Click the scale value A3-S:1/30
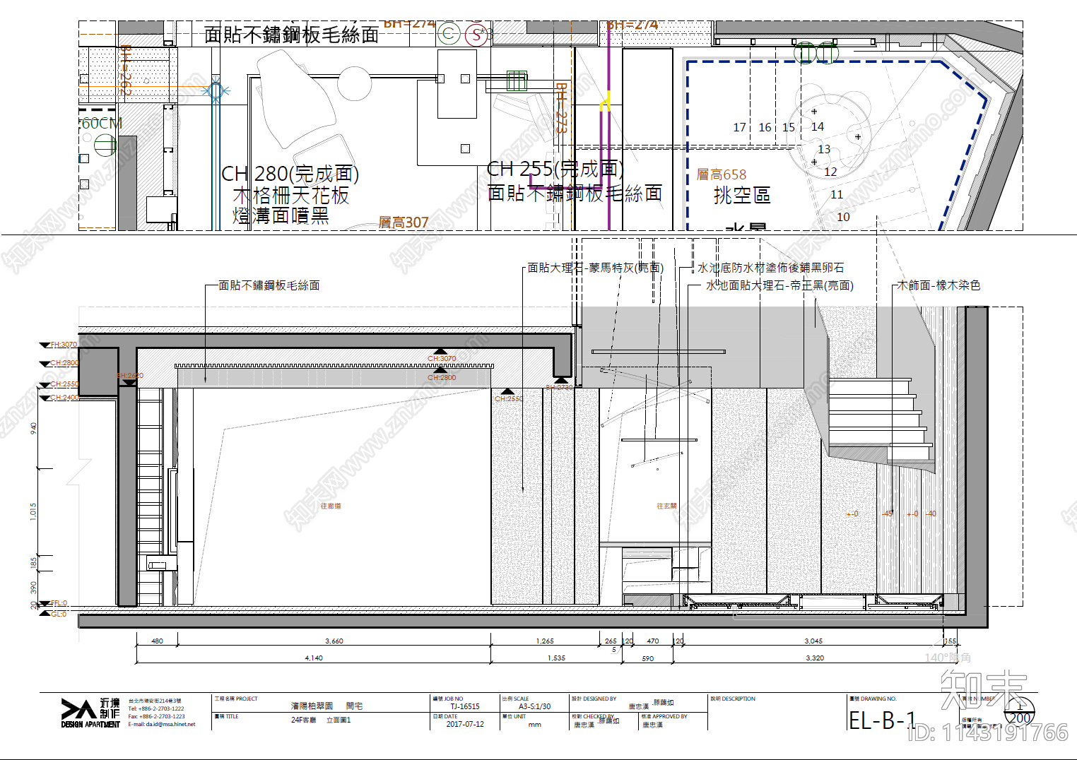 534,706
